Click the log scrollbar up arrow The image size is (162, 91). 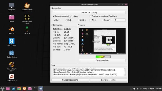tap(125, 69)
